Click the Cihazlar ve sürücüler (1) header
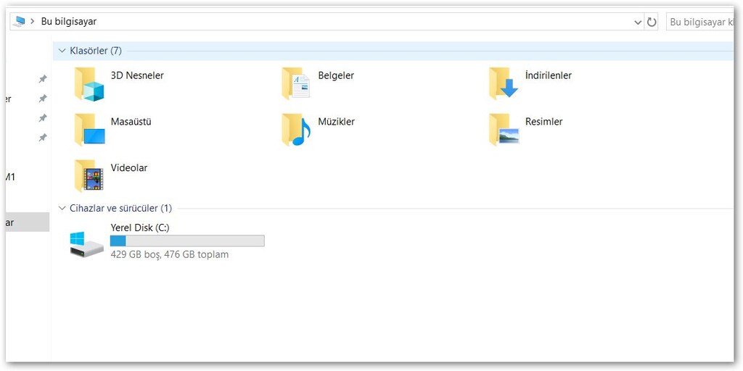The image size is (743, 371). coord(121,208)
